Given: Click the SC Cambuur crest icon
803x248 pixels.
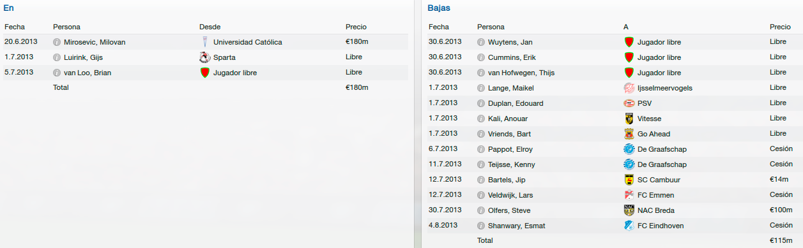Looking at the screenshot, I should pyautogui.click(x=629, y=180).
